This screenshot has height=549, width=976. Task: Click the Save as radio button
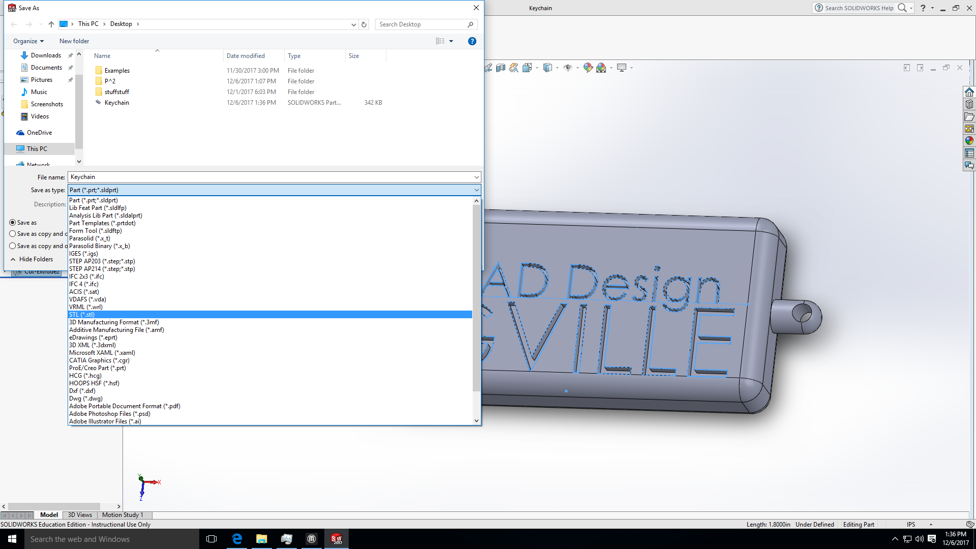pyautogui.click(x=12, y=222)
